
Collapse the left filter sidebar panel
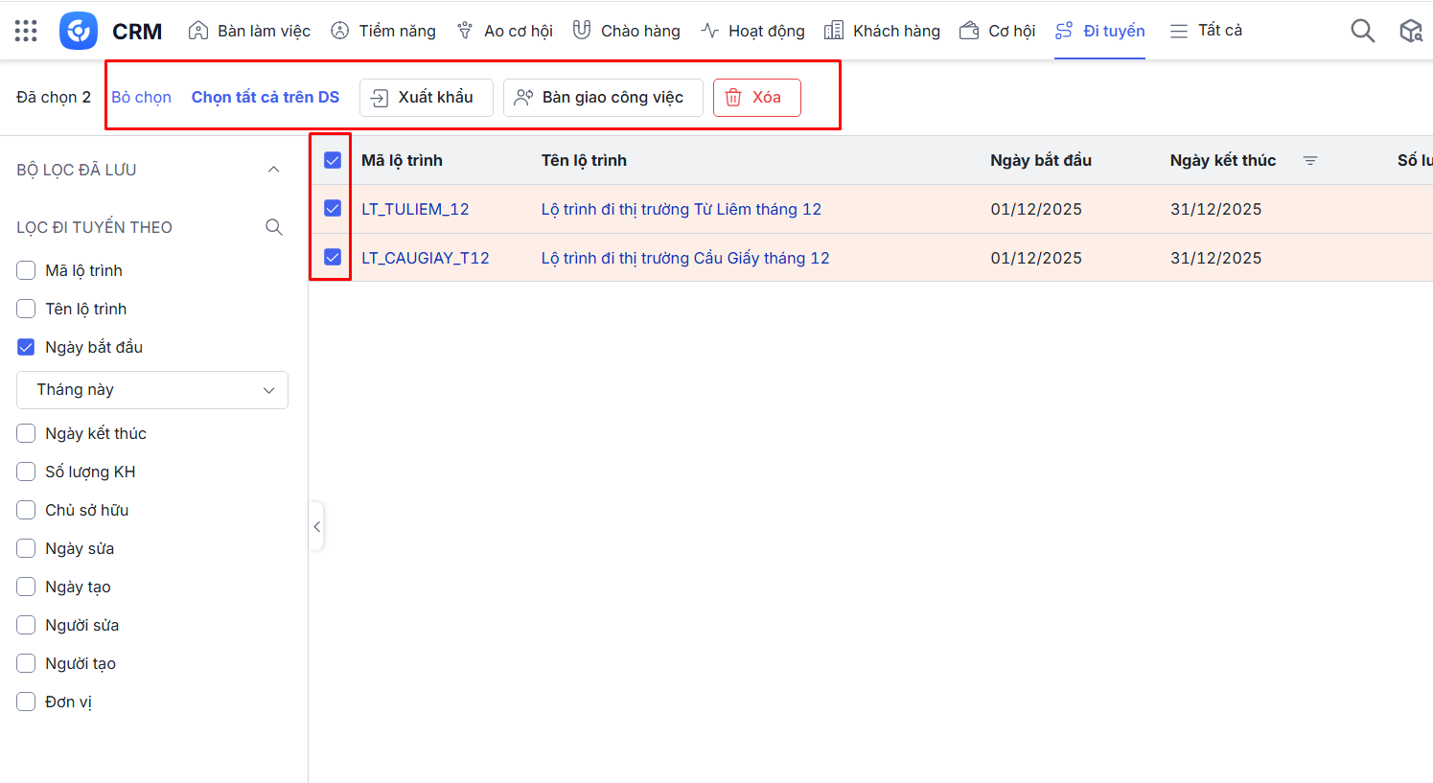316,526
